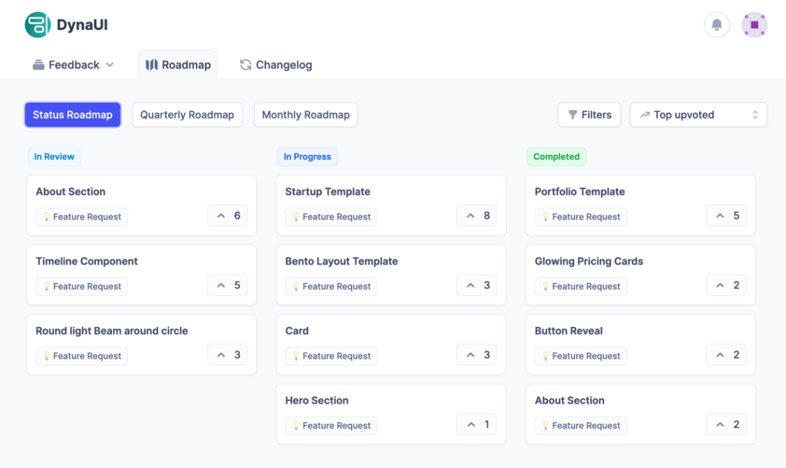Screen dimensions: 786x468
Task: Click the columns icon on the Roadmap tab
Action: 150,64
